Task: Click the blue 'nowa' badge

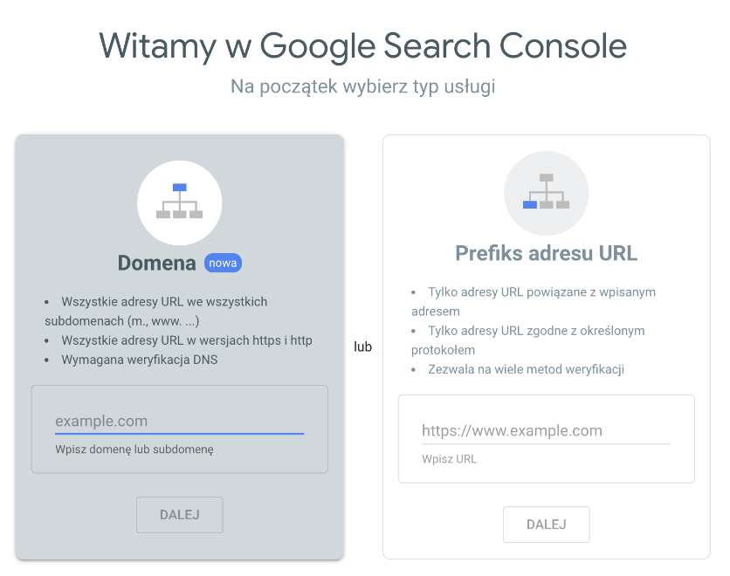Action: (223, 263)
